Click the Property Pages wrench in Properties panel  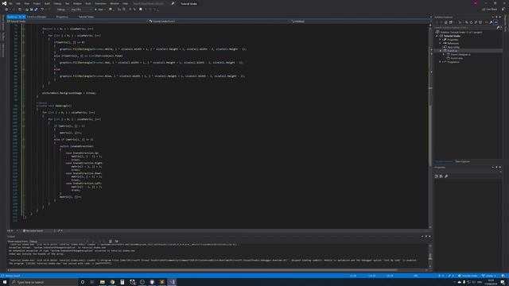(x=446, y=176)
